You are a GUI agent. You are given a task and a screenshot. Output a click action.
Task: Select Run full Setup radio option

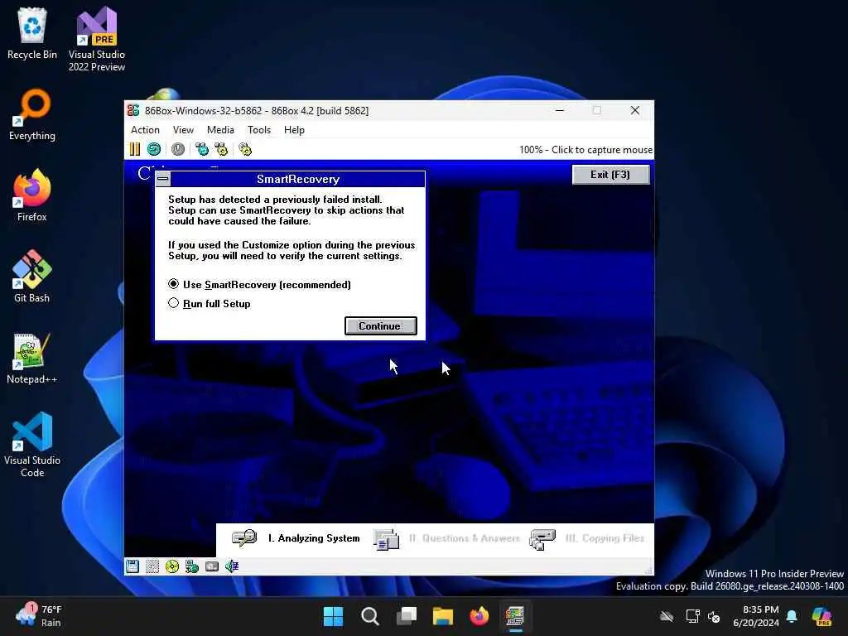210,303
